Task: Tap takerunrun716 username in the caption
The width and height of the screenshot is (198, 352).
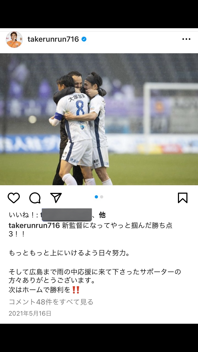Action: click(x=34, y=226)
